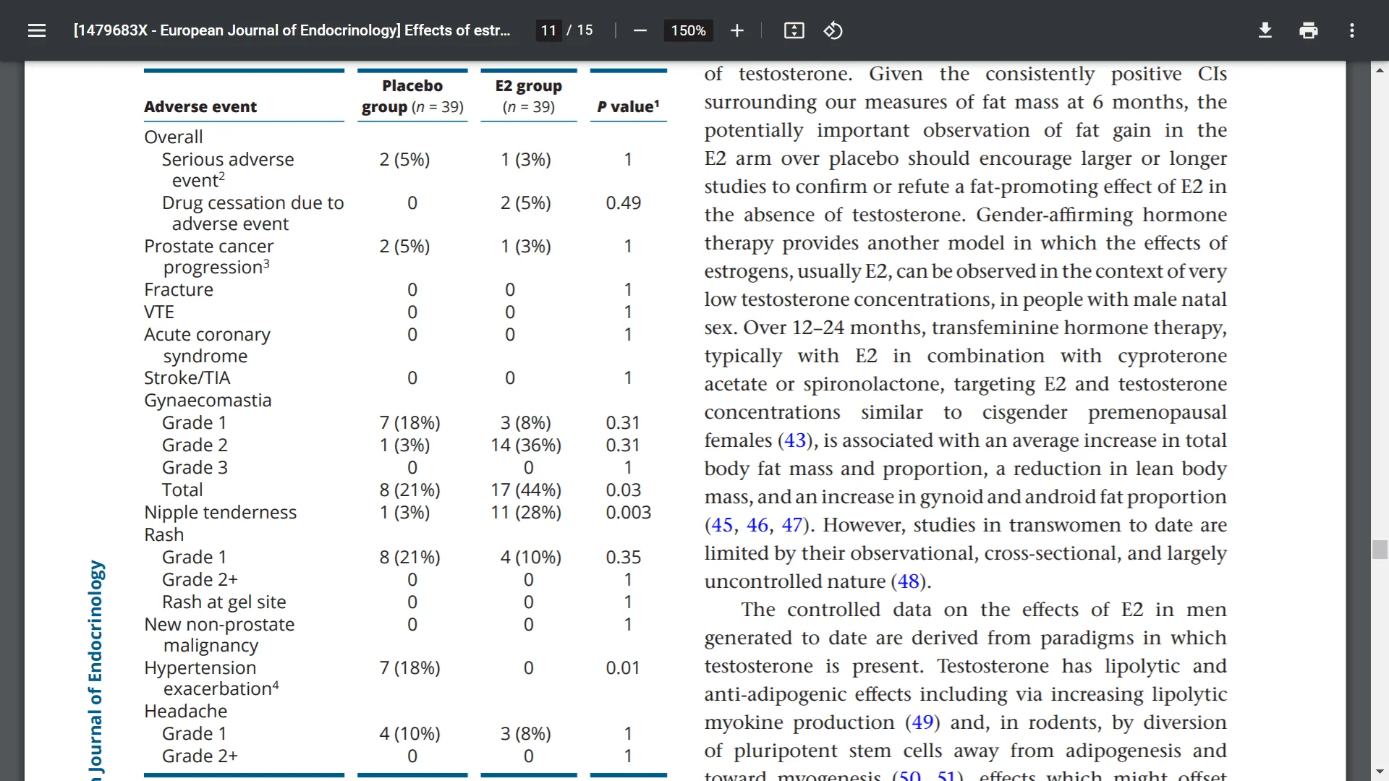The width and height of the screenshot is (1389, 781).
Task: Select the zoom level field 150%
Action: point(688,30)
